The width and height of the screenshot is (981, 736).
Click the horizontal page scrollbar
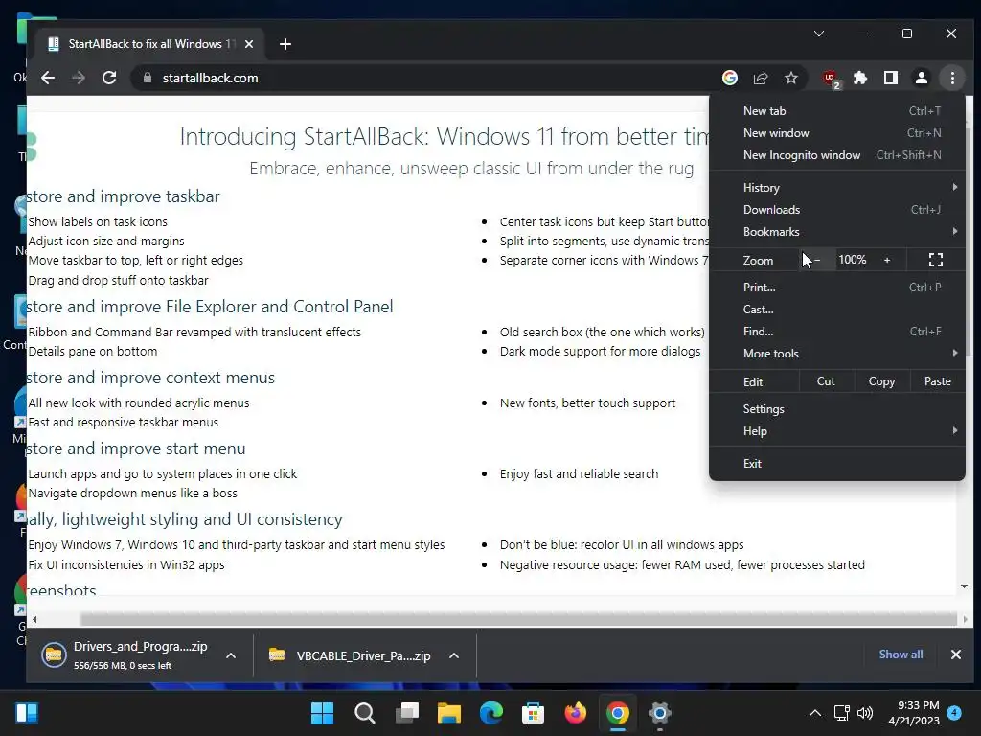(518, 619)
